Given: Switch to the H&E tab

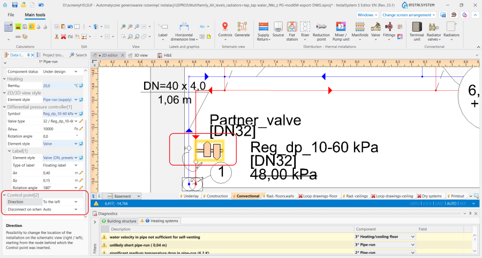Looking at the screenshot, I should tap(165, 55).
